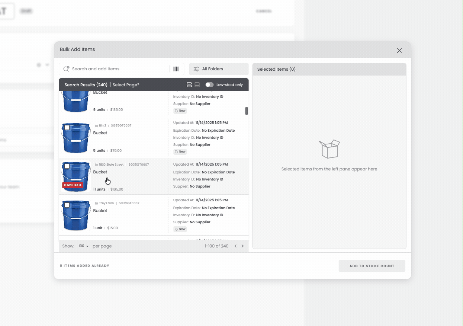Click the barcode scanner icon
This screenshot has height=326, width=463.
[176, 69]
